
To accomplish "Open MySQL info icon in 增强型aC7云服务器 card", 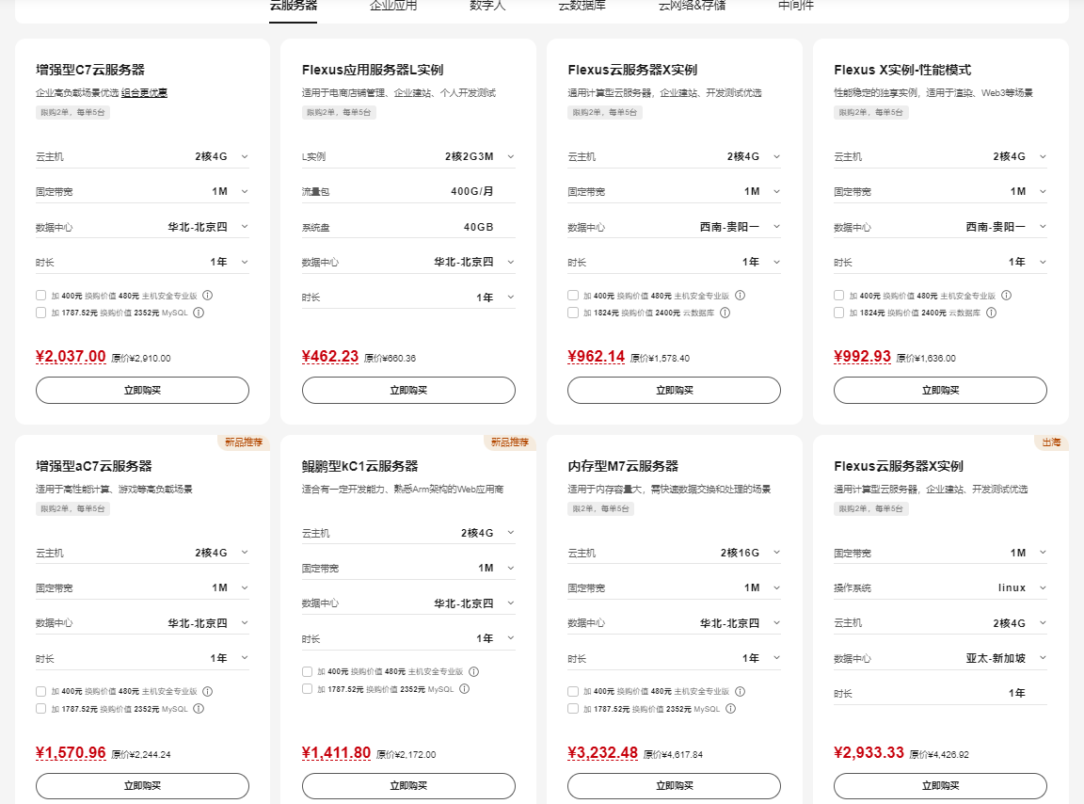I will pos(199,709).
